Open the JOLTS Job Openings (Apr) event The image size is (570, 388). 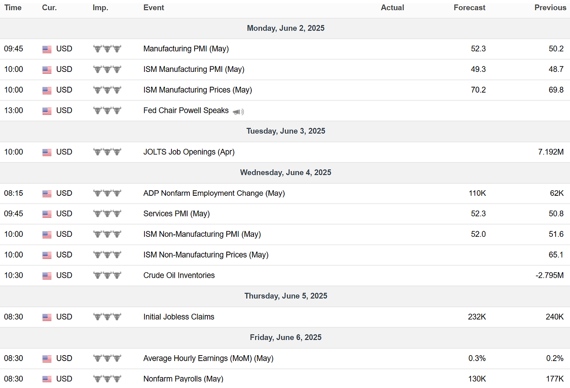point(189,152)
